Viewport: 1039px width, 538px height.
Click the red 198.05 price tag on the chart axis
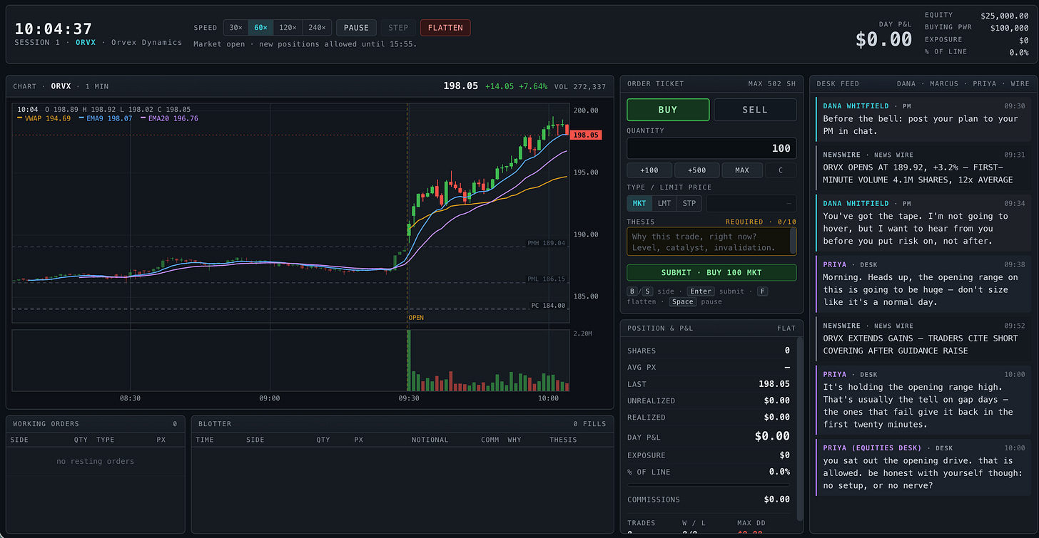pos(587,135)
